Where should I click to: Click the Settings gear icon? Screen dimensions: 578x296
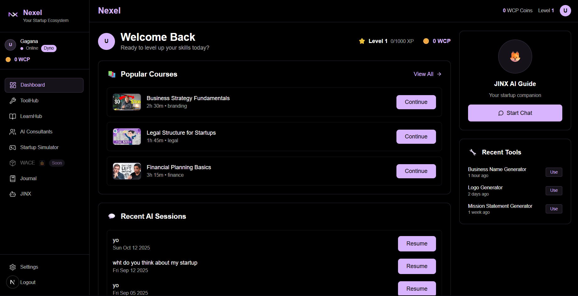[x=13, y=267]
